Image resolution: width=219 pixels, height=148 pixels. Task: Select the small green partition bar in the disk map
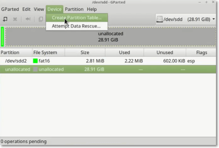[x=2, y=37]
